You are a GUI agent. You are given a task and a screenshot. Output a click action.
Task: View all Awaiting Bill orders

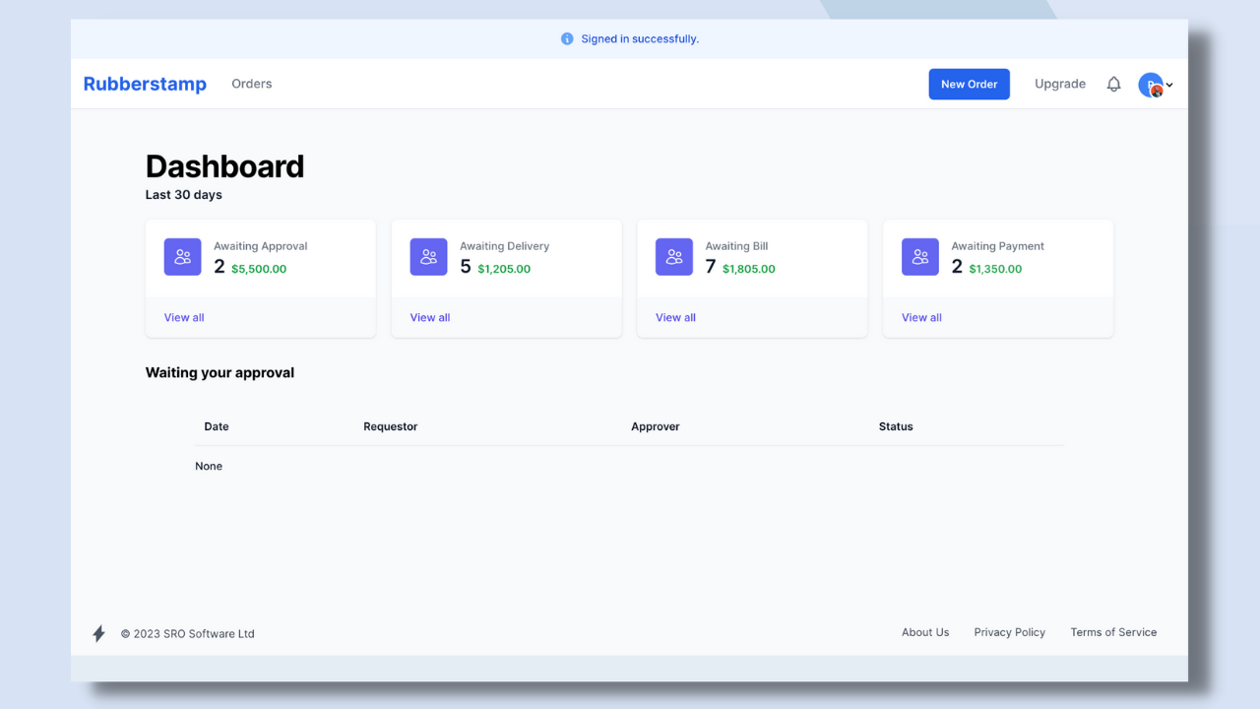pyautogui.click(x=675, y=317)
